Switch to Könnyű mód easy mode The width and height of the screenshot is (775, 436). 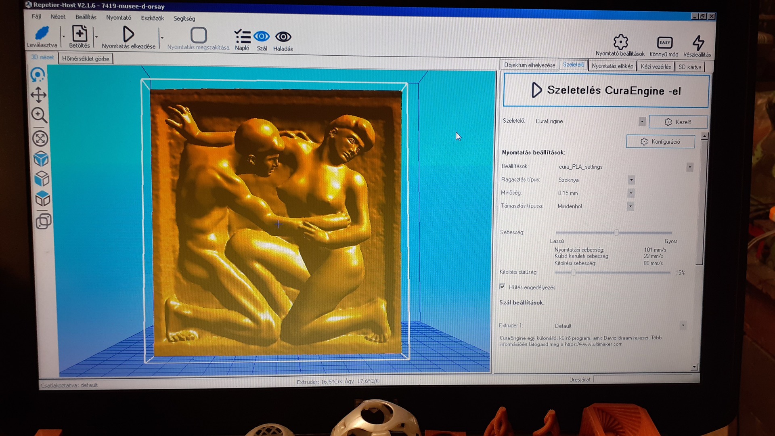664,42
